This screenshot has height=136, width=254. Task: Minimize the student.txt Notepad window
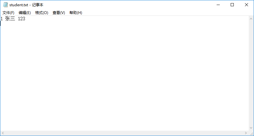(x=218, y=5)
